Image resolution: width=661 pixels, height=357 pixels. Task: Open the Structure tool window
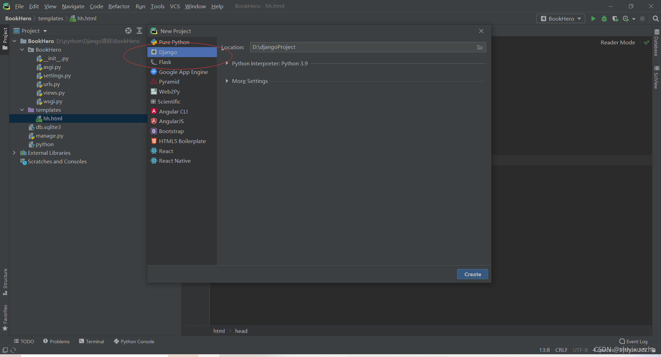click(5, 282)
